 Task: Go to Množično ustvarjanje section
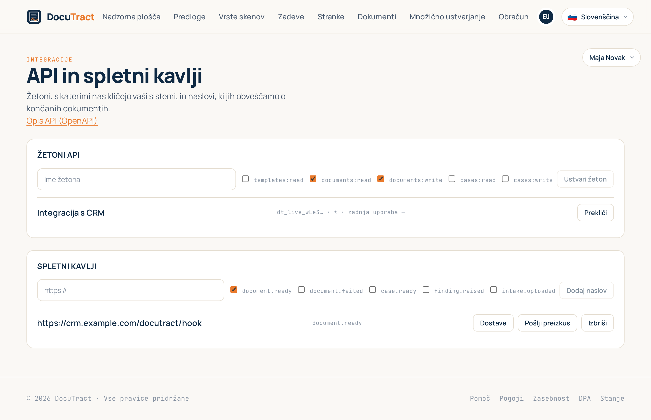tap(447, 17)
